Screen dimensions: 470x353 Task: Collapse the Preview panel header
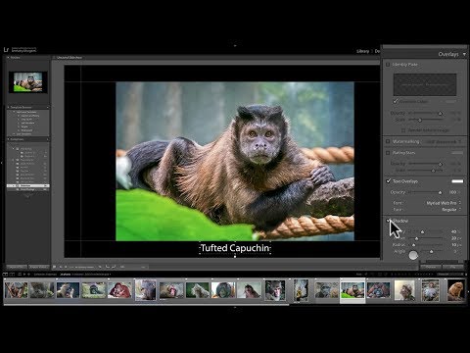tap(27, 58)
